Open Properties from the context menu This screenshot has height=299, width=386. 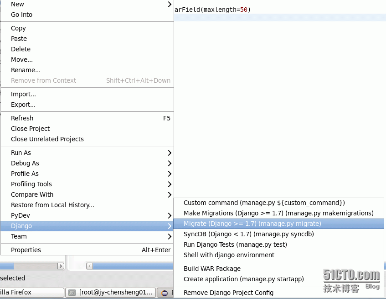[x=87, y=250]
